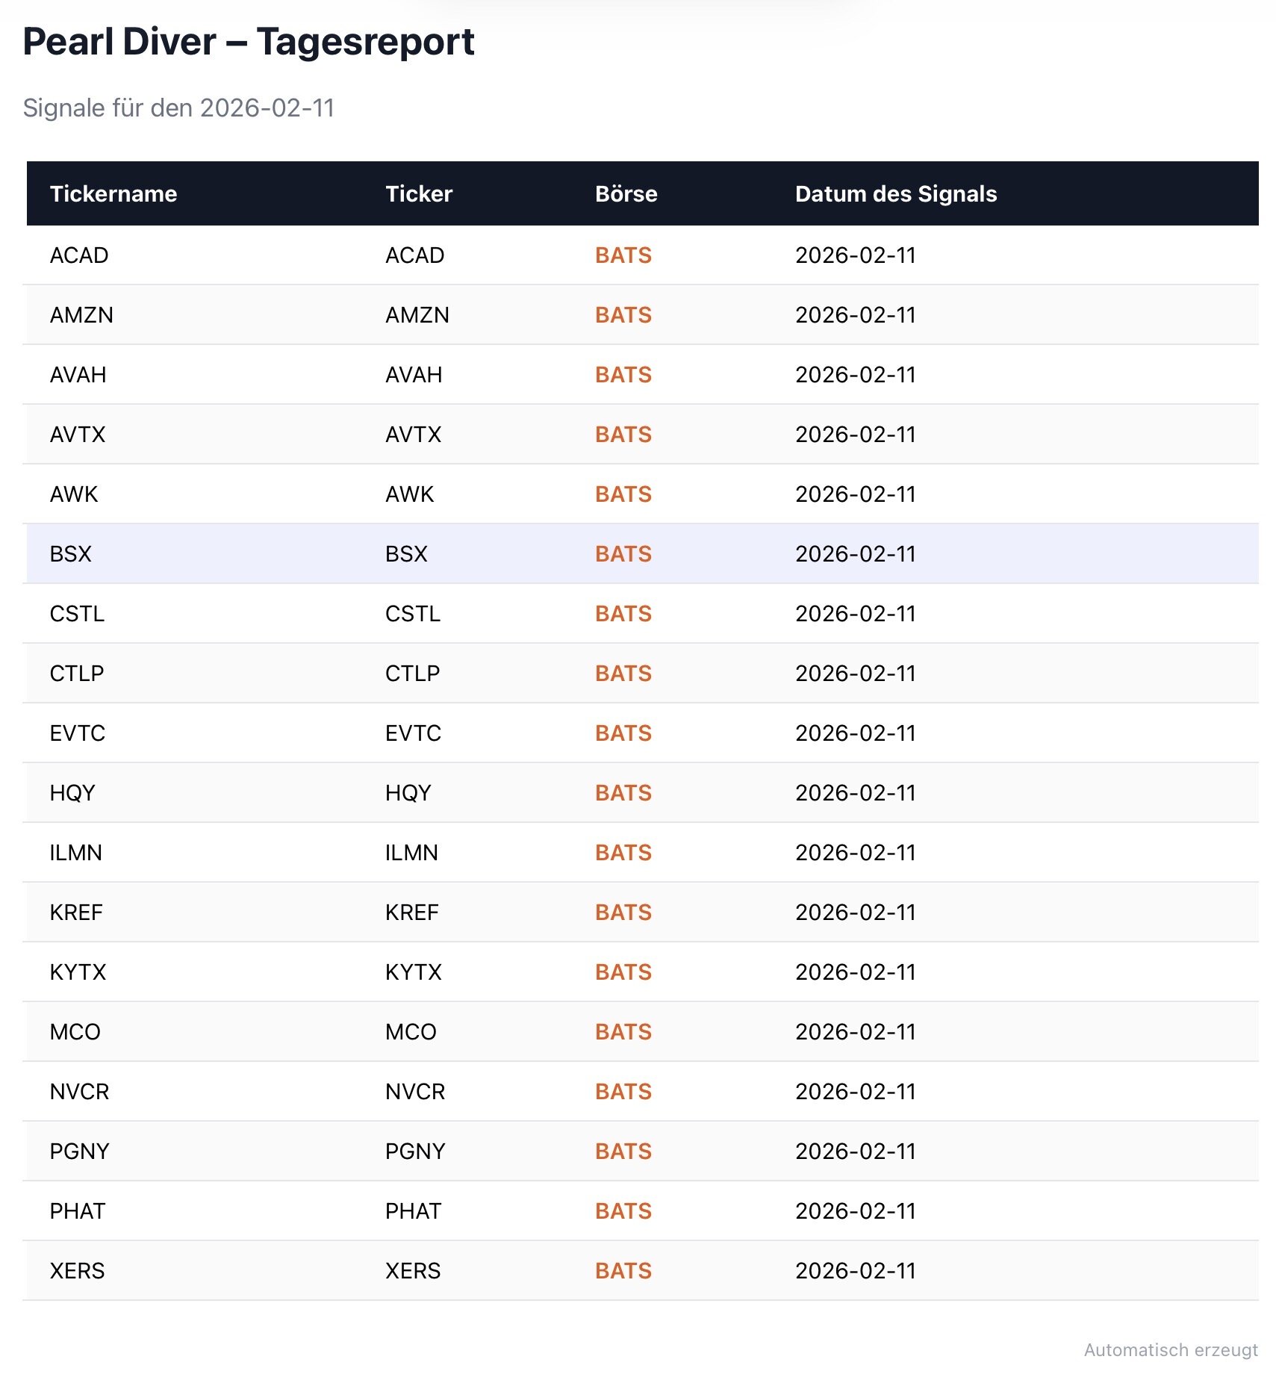
Task: Click the Börse column header
Action: tap(626, 194)
